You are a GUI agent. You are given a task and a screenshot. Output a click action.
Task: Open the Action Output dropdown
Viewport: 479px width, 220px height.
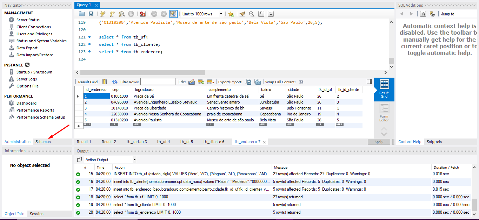coord(110,160)
